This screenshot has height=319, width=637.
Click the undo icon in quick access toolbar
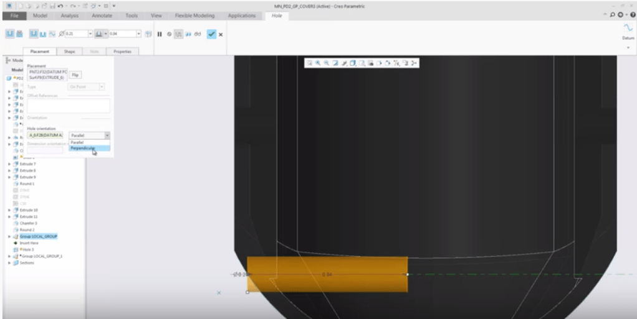click(60, 6)
